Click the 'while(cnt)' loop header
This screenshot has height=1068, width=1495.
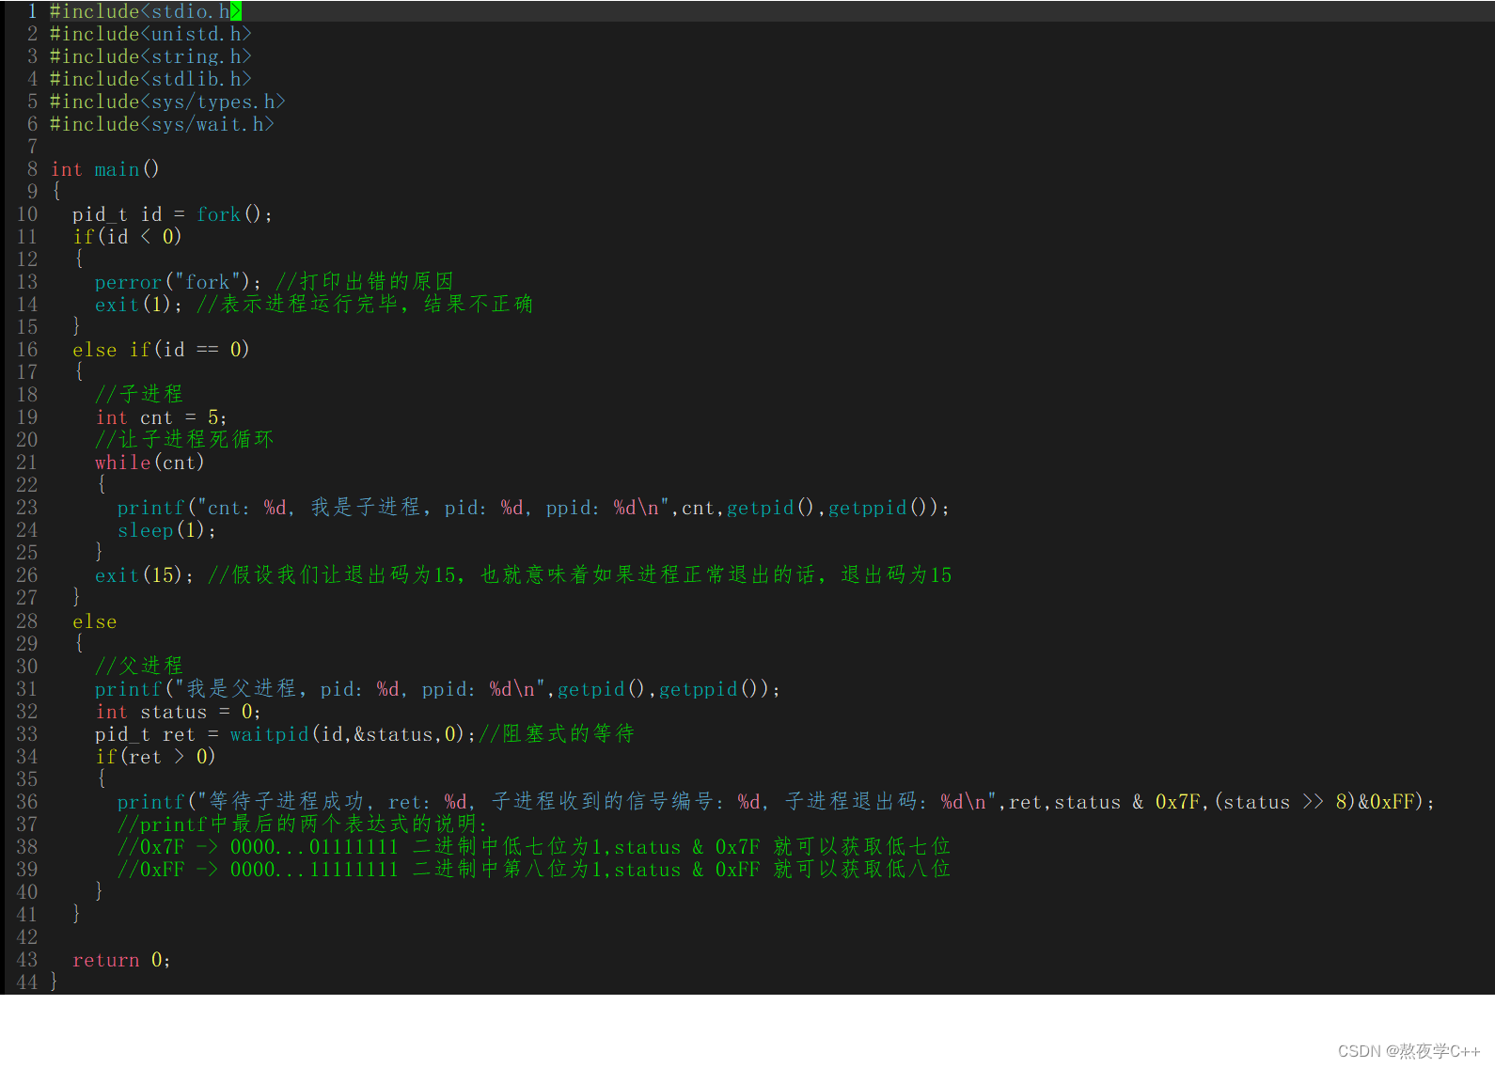pyautogui.click(x=149, y=463)
